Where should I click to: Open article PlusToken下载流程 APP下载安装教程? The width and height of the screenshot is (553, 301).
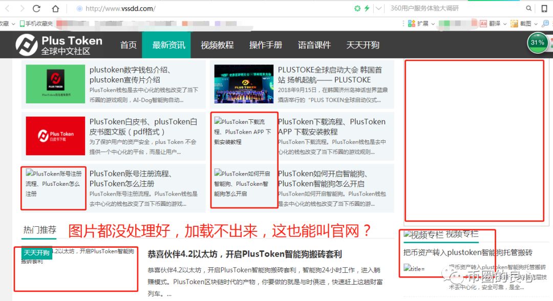331,126
